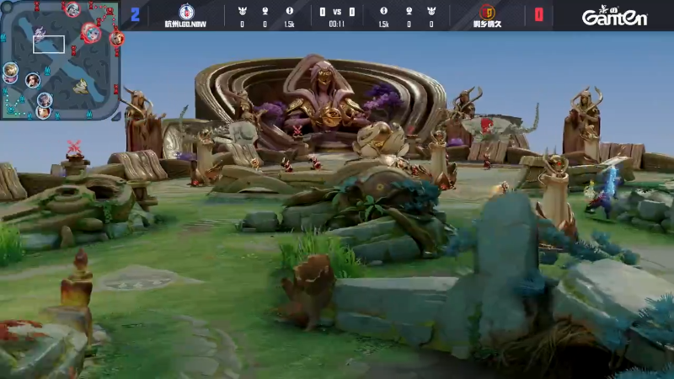
Task: Click the red team shield logo
Action: click(487, 11)
